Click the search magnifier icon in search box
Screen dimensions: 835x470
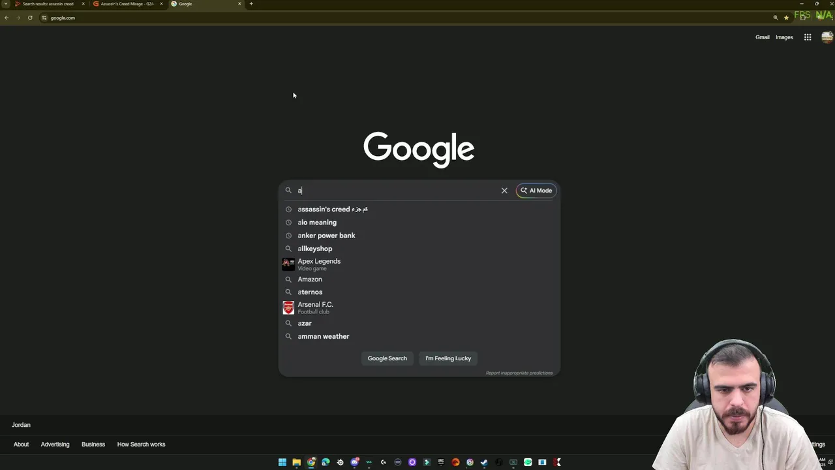pos(288,191)
